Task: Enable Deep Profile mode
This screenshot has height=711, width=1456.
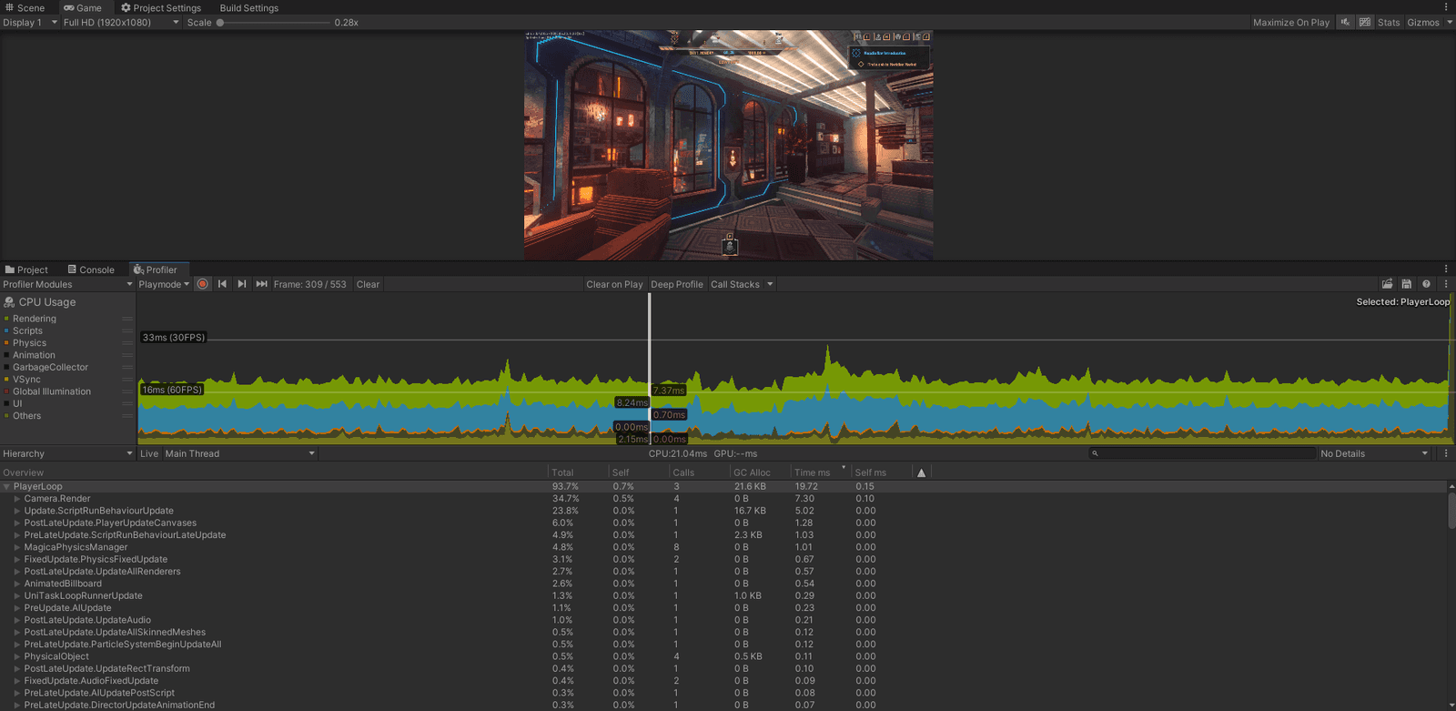Action: point(677,284)
